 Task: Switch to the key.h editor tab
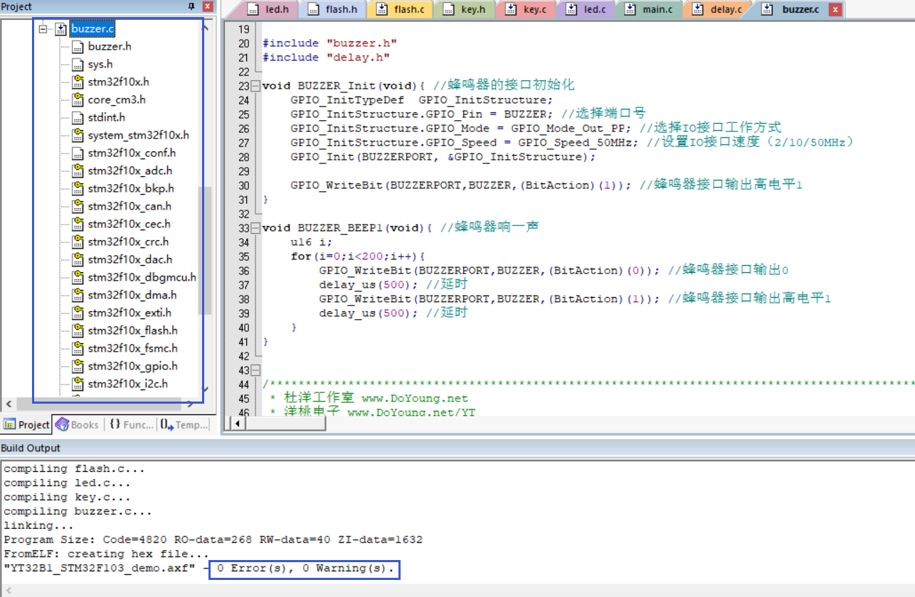tap(465, 9)
